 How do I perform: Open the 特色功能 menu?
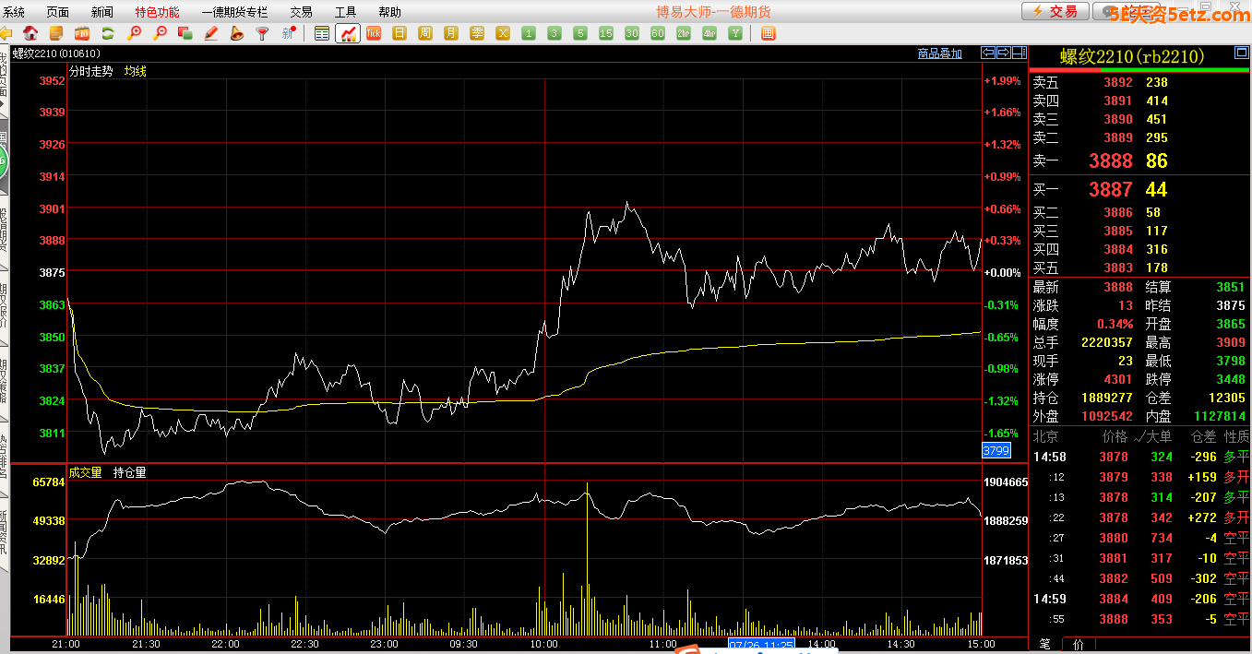click(157, 12)
